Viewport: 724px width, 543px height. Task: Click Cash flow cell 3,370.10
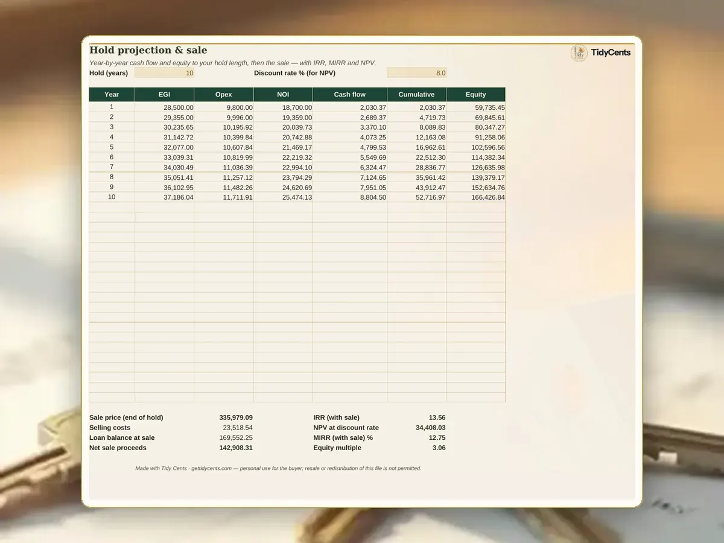(350, 127)
